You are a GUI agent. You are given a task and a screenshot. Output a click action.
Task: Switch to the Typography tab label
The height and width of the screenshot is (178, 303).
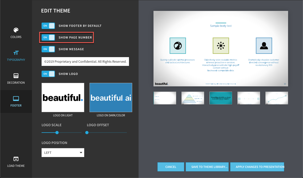click(x=16, y=60)
